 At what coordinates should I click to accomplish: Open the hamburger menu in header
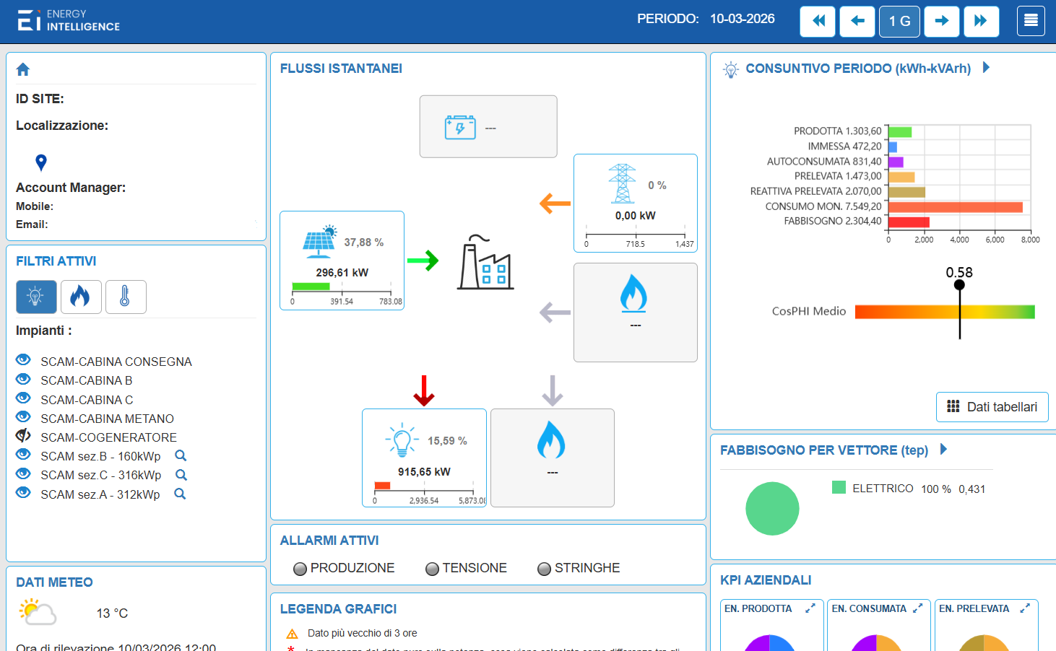tap(1031, 21)
